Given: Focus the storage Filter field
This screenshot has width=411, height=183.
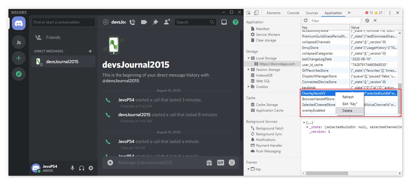Looking at the screenshot, I should pos(335,21).
